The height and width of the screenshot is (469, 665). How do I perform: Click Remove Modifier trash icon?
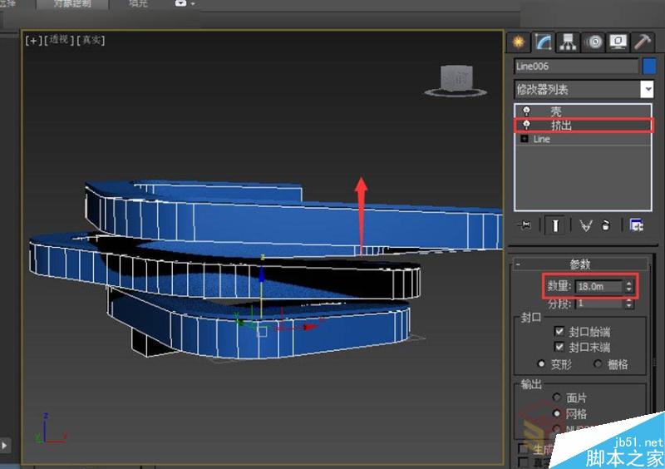point(606,225)
